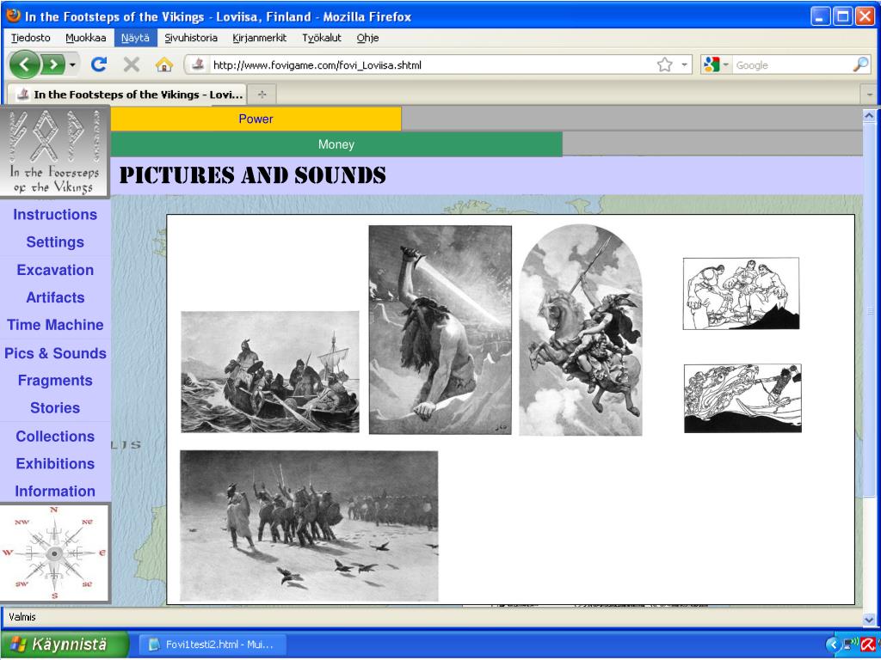Open the Ohje menu

point(367,38)
